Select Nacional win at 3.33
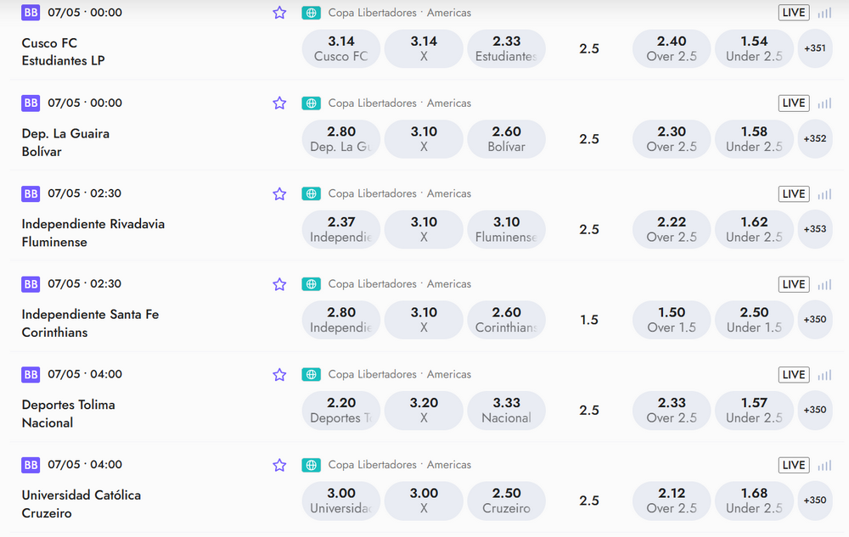This screenshot has width=849, height=537. coord(506,410)
